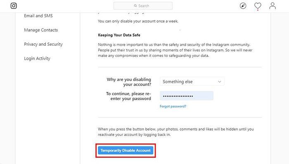This screenshot has height=164, width=289.
Task: Click the Keeping Your Data Safe heading
Action: [119, 35]
